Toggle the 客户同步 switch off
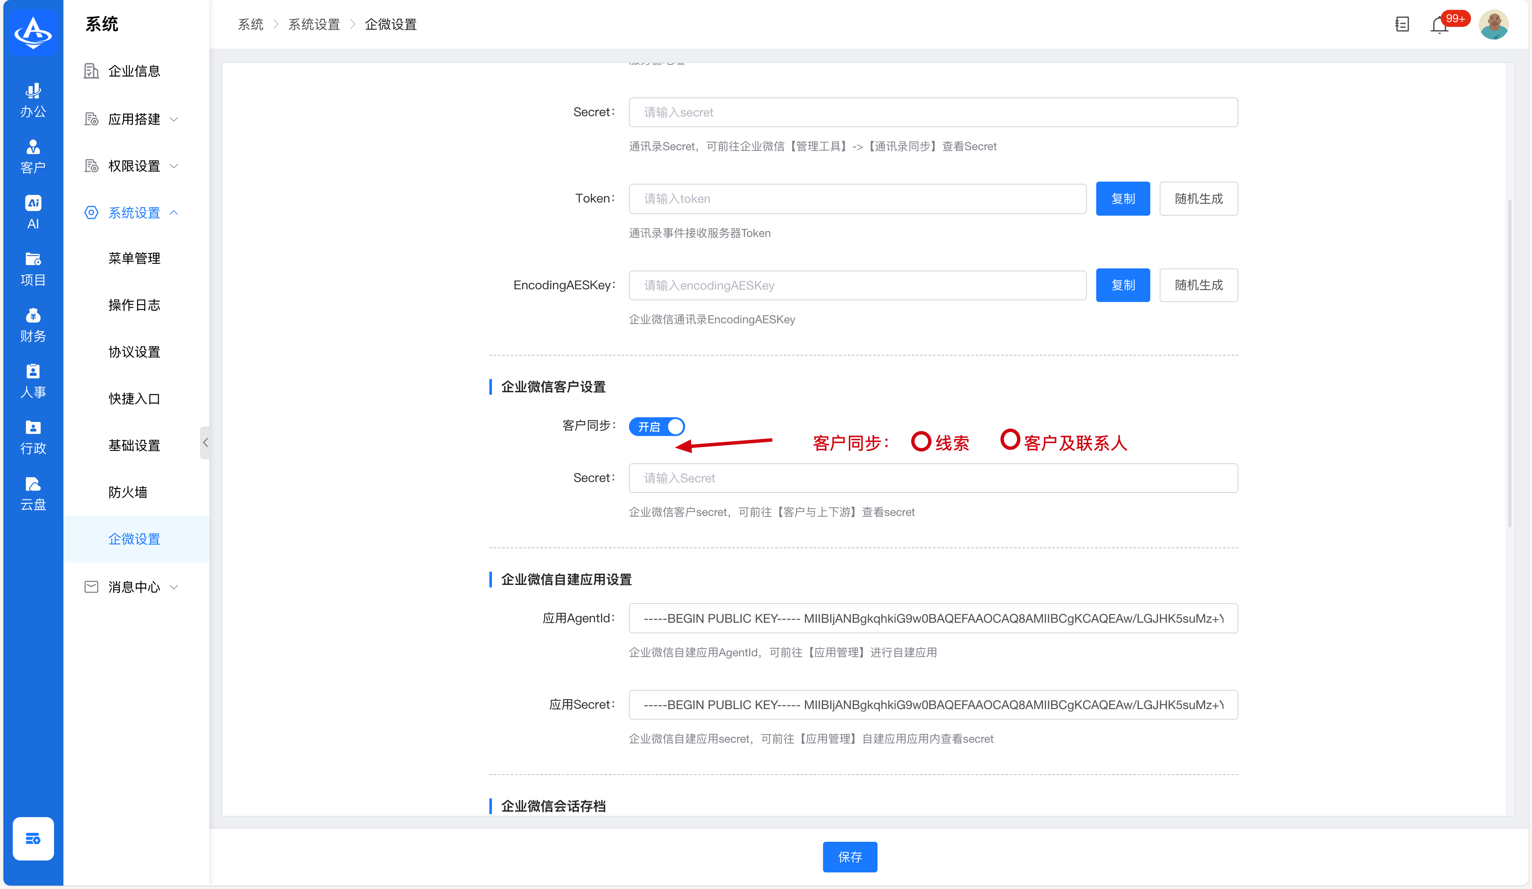 coord(657,427)
